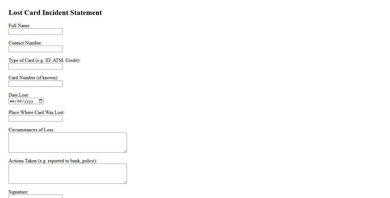The image size is (390, 198).
Task: Open the Date Lost calendar picker icon
Action: (x=41, y=101)
